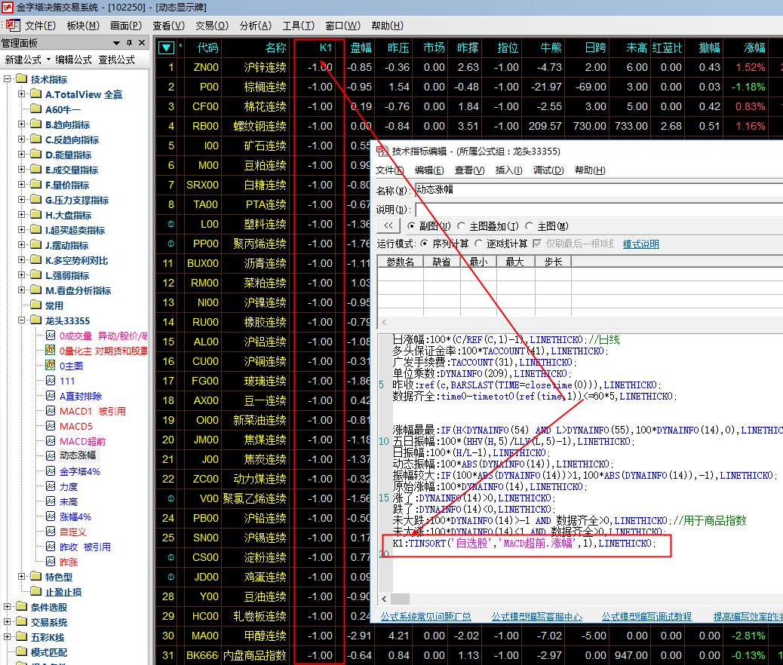
Task: Open 公式模型编写客服中心 link
Action: click(x=537, y=617)
